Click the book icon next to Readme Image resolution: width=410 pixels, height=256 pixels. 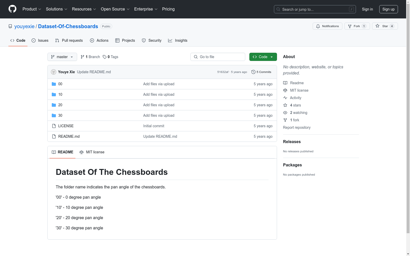pos(285,83)
